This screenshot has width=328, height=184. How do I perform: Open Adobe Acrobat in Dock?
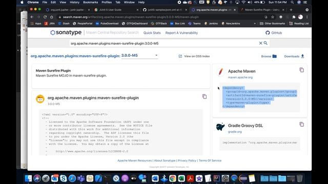(190, 178)
